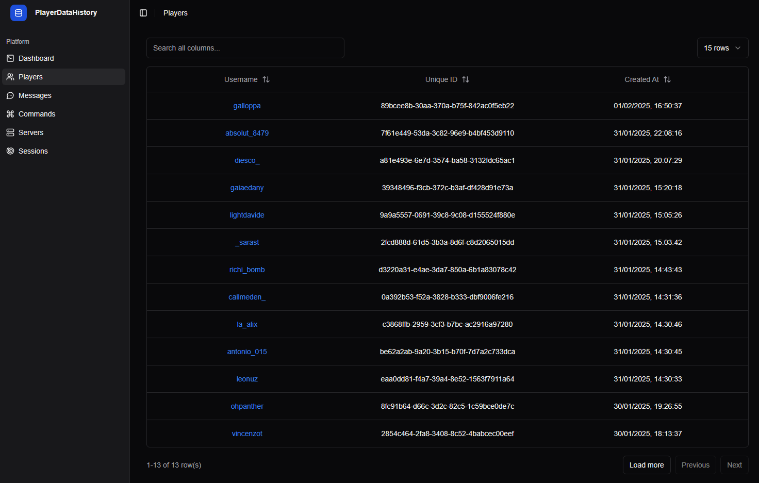
Task: Sort table by Unique ID column
Action: (x=447, y=79)
